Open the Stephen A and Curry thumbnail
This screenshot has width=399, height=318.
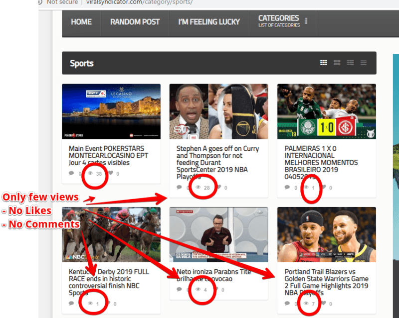click(x=218, y=111)
